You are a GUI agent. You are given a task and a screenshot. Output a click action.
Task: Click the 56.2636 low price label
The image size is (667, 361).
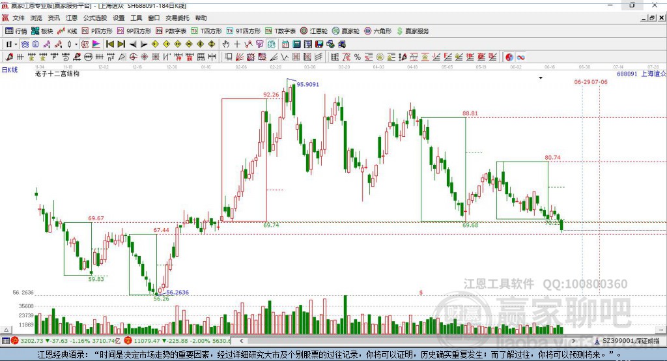(177, 292)
